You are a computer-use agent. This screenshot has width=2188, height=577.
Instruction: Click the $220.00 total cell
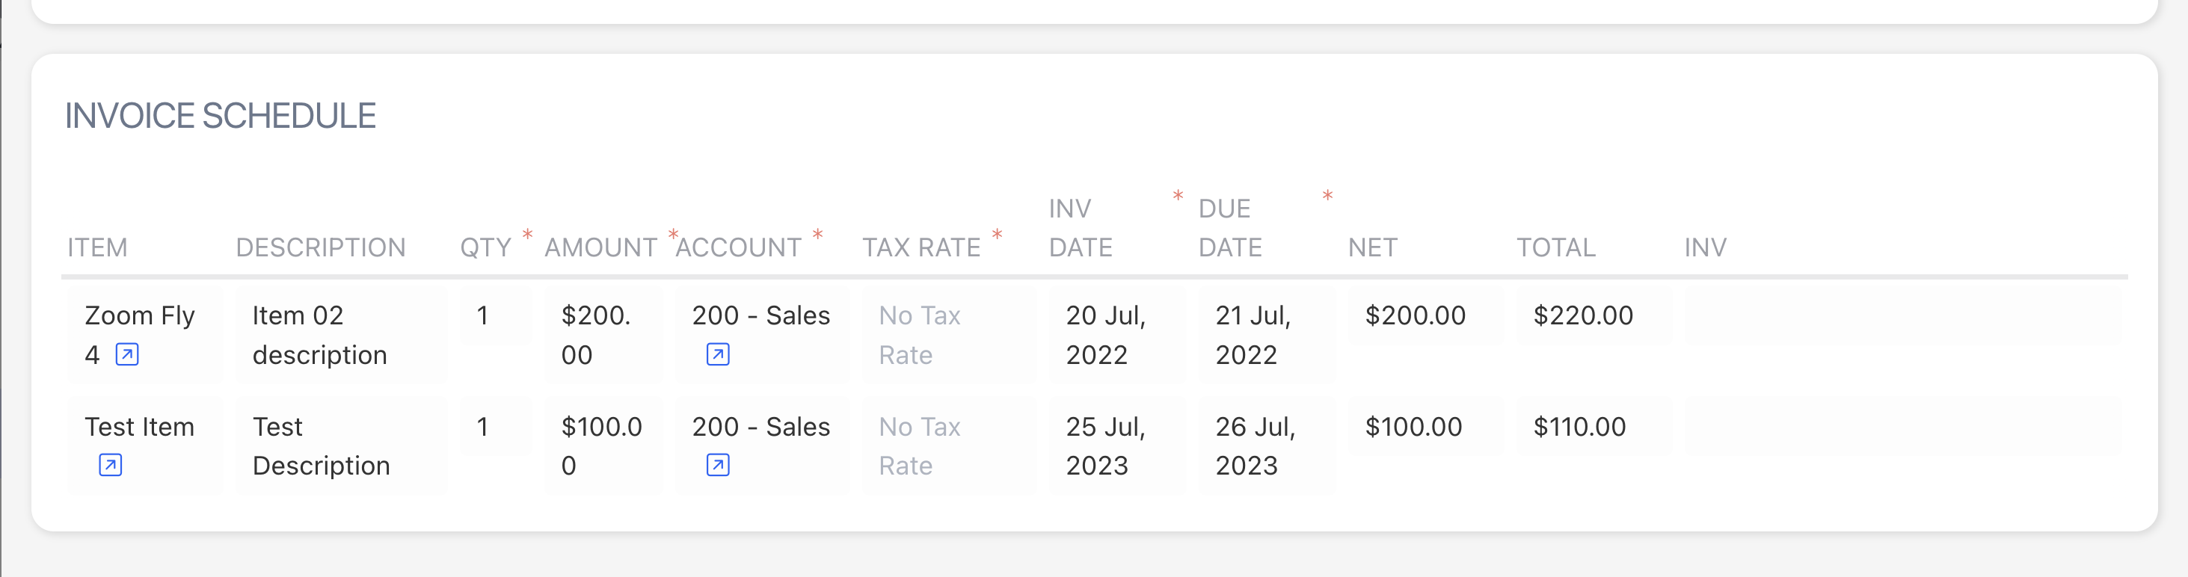[1592, 315]
